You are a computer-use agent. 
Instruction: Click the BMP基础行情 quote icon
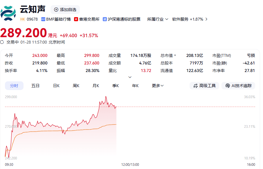[x=43, y=19]
